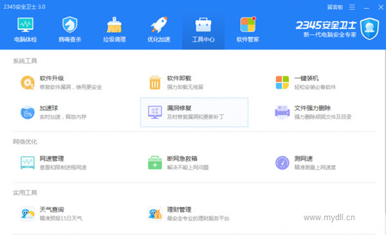Open the 测网速 tool title
This screenshot has height=235, width=386.
pyautogui.click(x=304, y=158)
